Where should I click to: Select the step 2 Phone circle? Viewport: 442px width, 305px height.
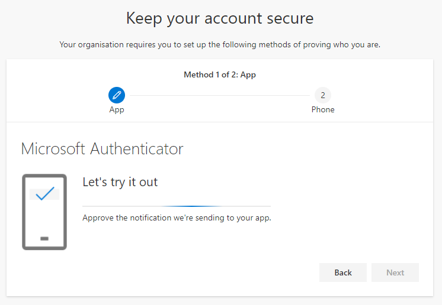coord(323,95)
